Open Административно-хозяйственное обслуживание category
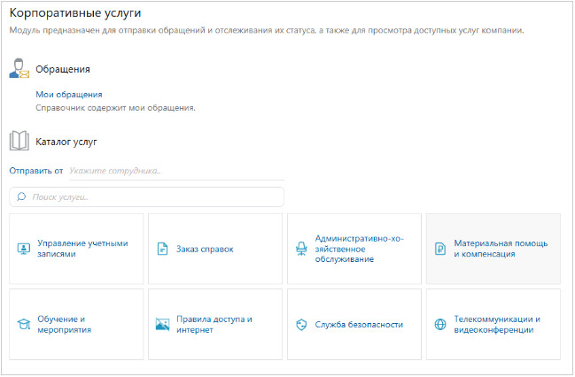The image size is (575, 377). (x=353, y=249)
